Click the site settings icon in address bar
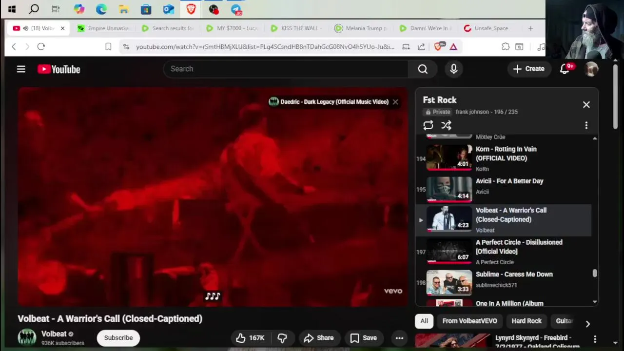This screenshot has height=351, width=624. coord(126,47)
